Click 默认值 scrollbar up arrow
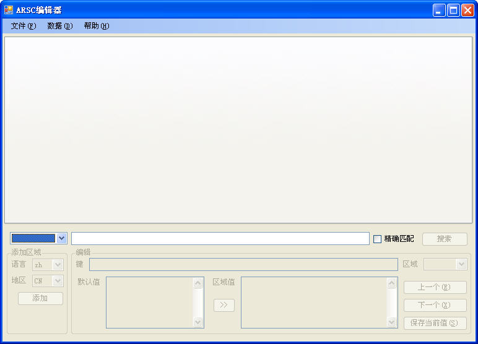 pos(198,283)
